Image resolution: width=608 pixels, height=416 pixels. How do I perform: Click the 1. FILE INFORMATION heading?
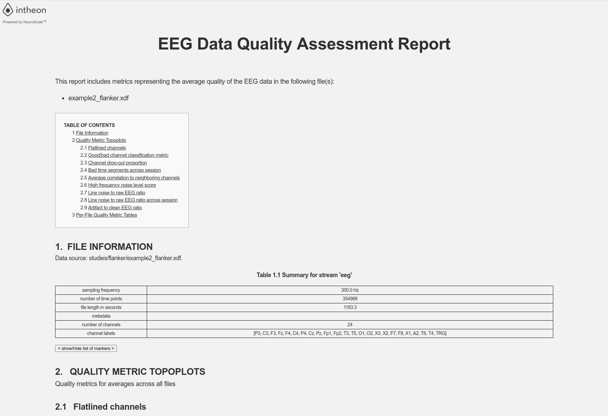104,247
